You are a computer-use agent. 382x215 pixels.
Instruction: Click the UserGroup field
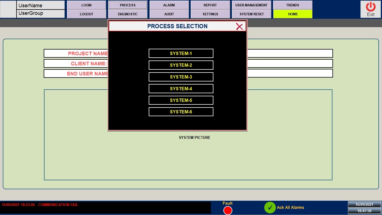pyautogui.click(x=41, y=14)
